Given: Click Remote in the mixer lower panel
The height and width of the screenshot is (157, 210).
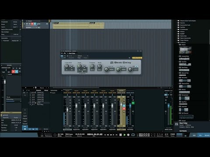Looking at the screenshot, I should tap(46, 129).
